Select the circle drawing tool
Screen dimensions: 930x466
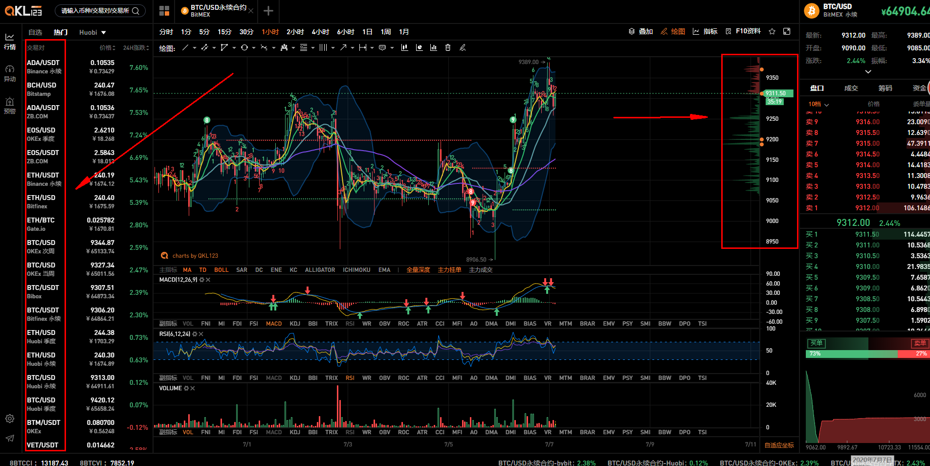[x=244, y=47]
